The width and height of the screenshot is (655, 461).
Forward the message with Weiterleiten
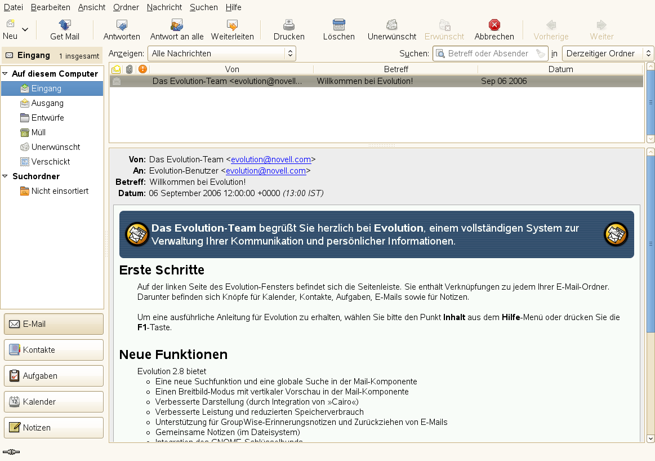[x=232, y=30]
